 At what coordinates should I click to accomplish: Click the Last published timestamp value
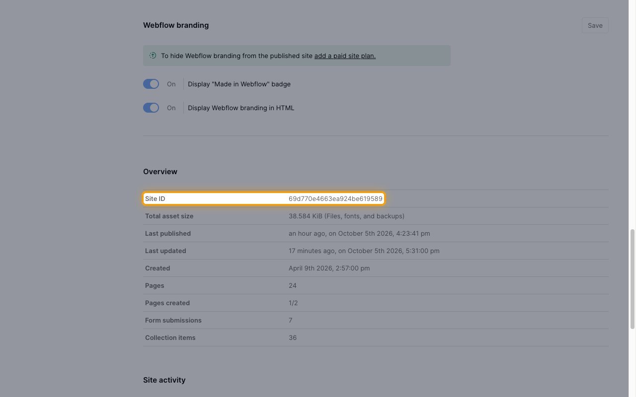pyautogui.click(x=359, y=233)
